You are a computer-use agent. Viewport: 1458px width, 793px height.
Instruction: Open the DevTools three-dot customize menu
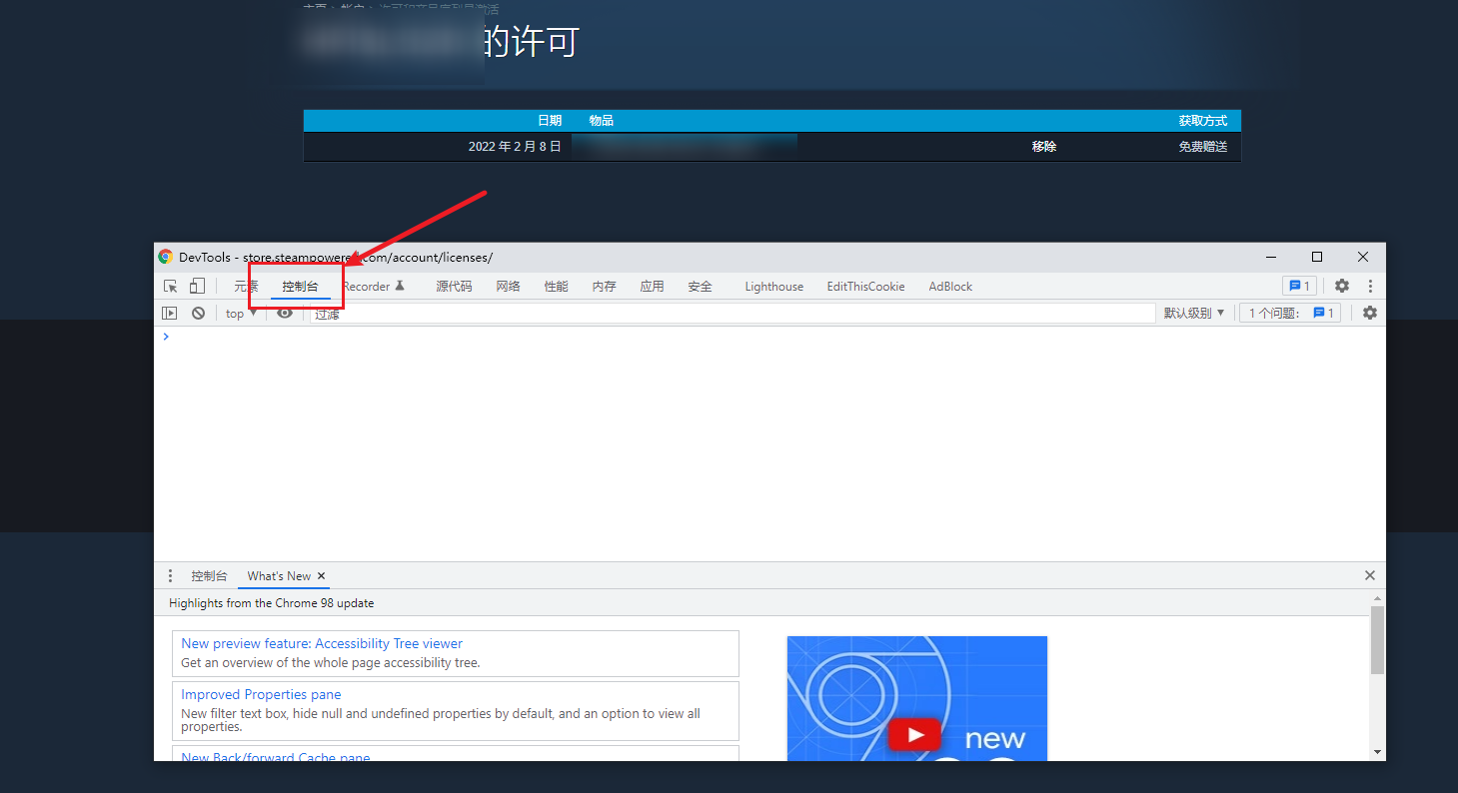click(x=1370, y=287)
